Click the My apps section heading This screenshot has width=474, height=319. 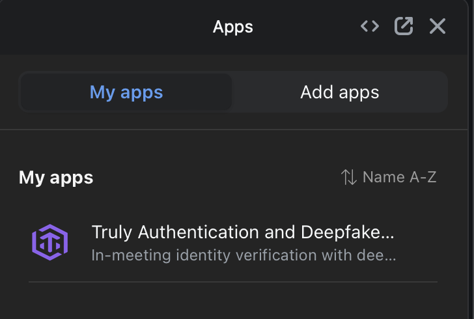[x=56, y=177]
